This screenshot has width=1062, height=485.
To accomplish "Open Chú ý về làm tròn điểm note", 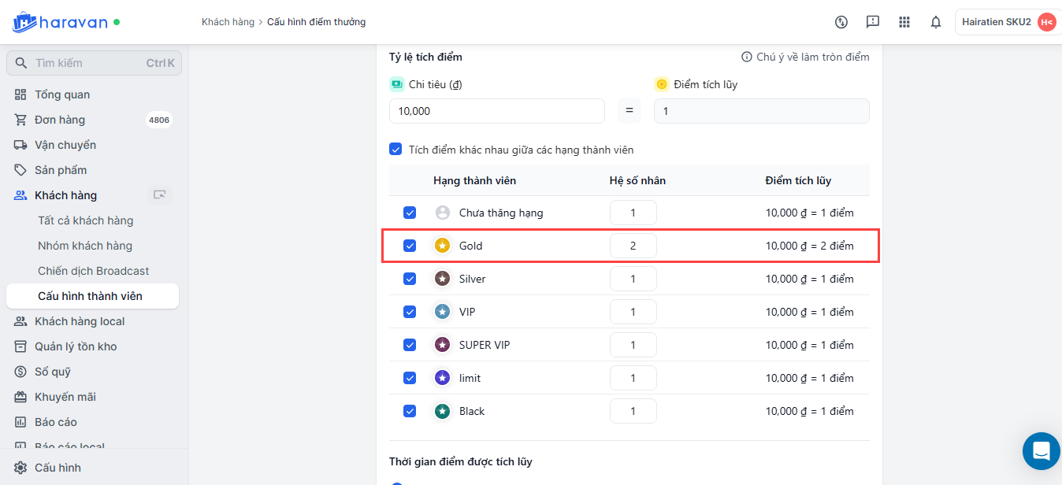I will pyautogui.click(x=805, y=57).
